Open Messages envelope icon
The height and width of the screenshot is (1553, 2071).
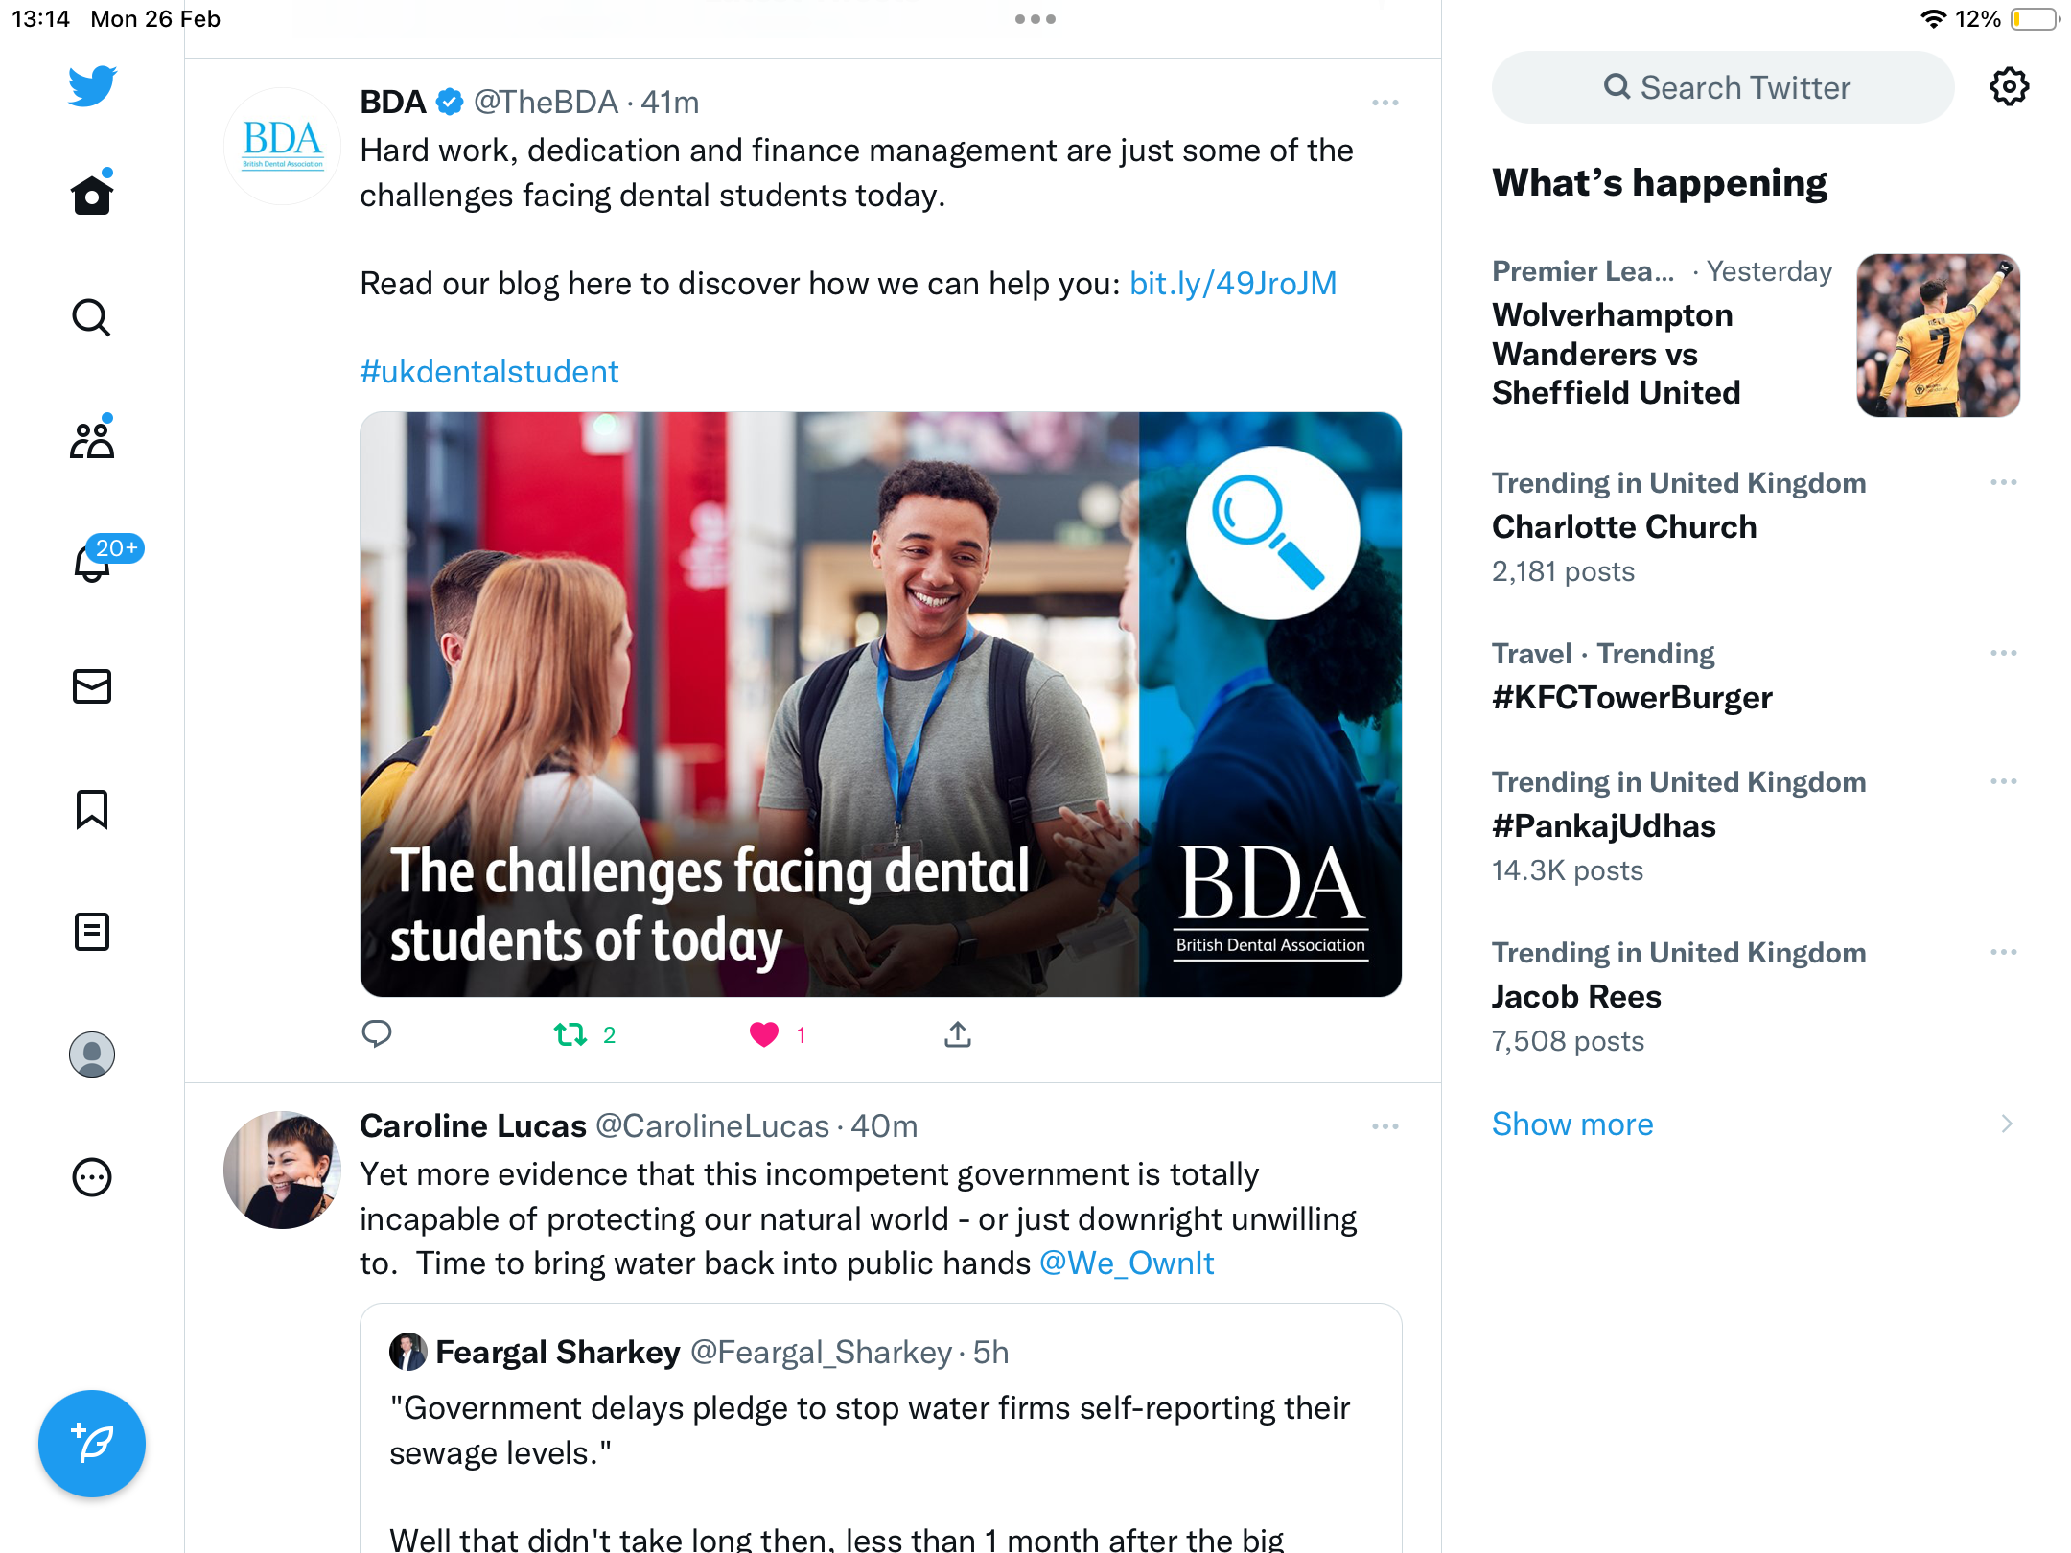92,686
